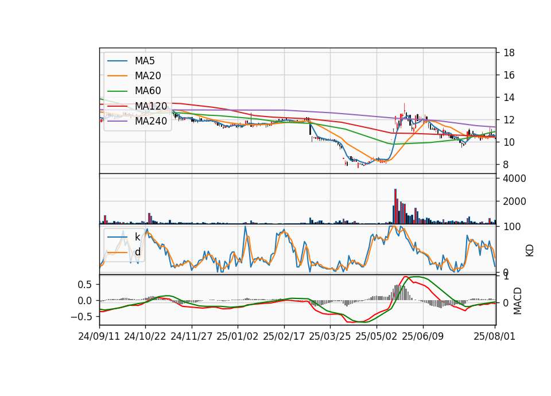Click the 25/02/17 date axis label
The image size is (551, 396).
(284, 336)
